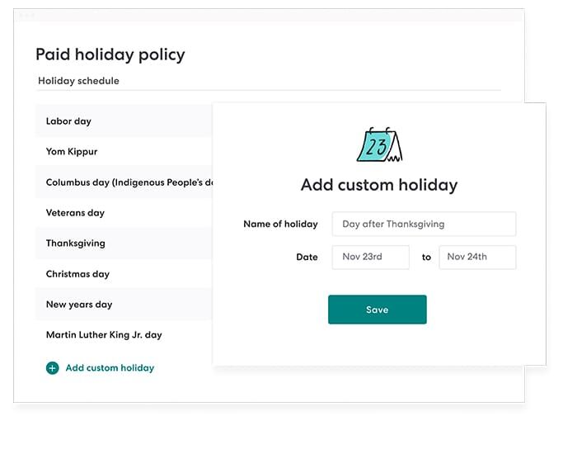Image resolution: width=577 pixels, height=454 pixels.
Task: Select the Columbus day holiday row
Action: 124,182
